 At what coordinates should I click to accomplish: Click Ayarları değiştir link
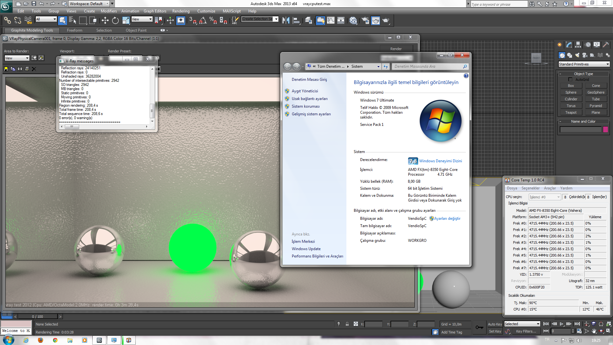coord(447,218)
